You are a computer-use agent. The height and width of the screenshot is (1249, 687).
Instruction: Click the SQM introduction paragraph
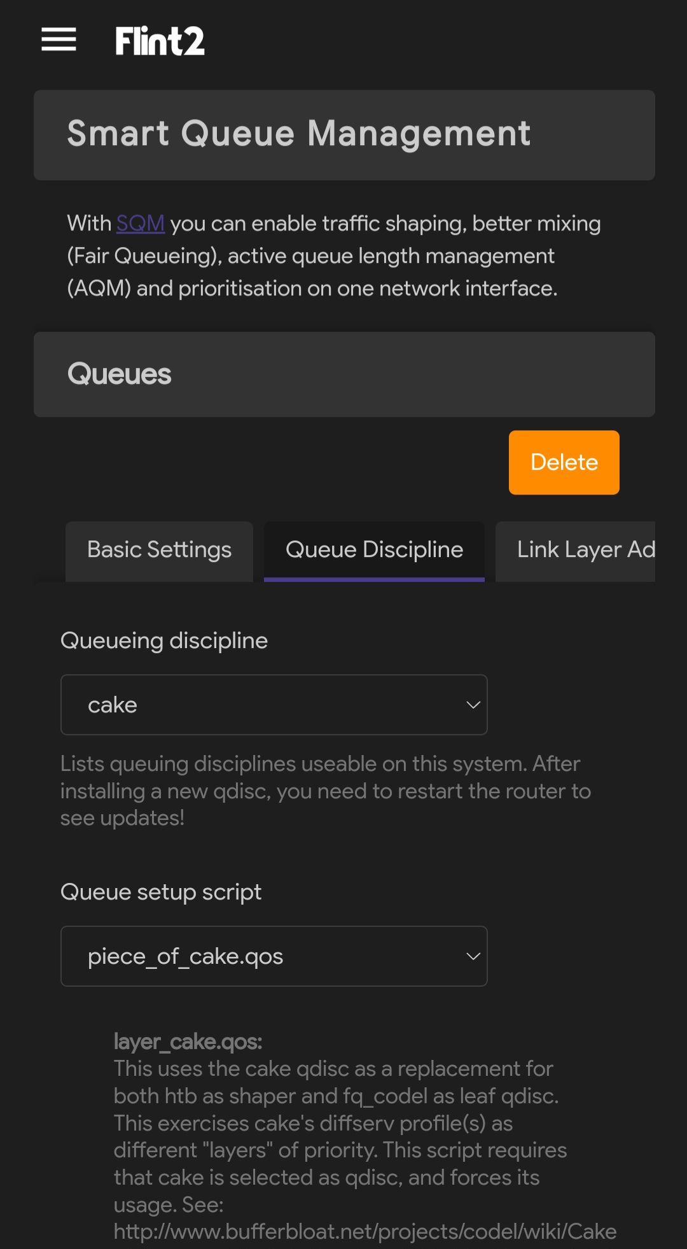(x=333, y=256)
